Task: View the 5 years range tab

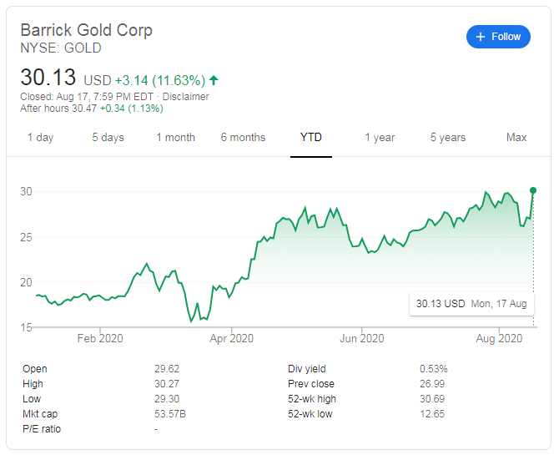Action: 448,138
